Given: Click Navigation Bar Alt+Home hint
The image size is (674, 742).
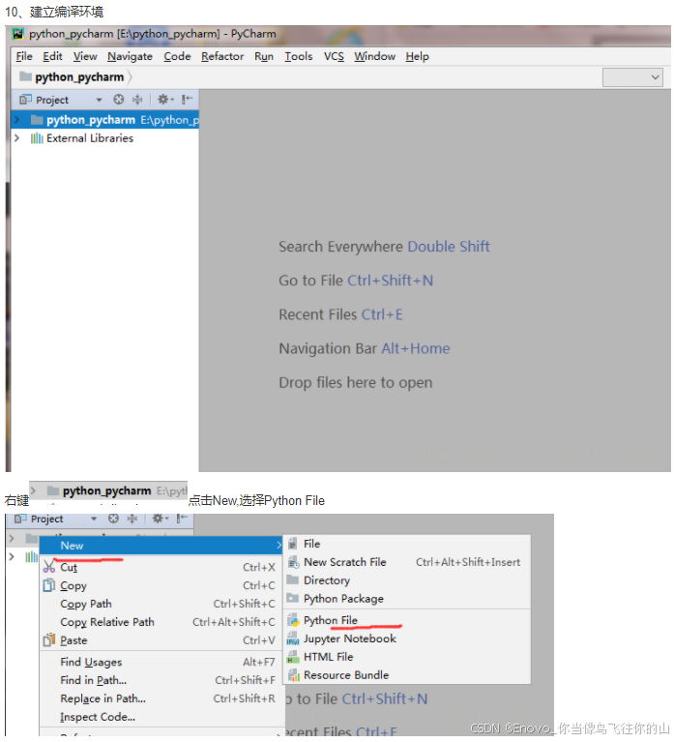Looking at the screenshot, I should point(365,349).
